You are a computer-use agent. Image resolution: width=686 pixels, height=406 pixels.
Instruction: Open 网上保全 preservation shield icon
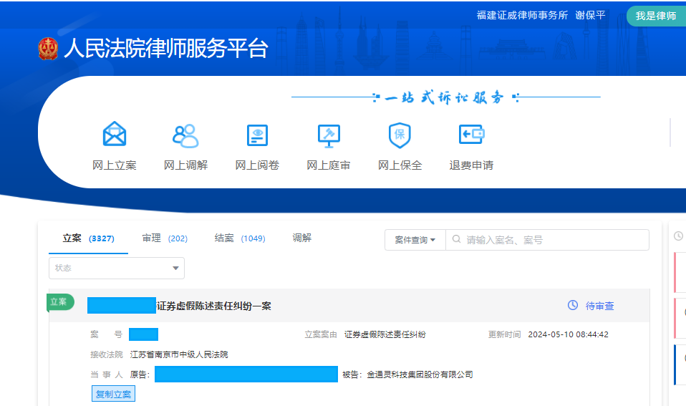(x=400, y=135)
